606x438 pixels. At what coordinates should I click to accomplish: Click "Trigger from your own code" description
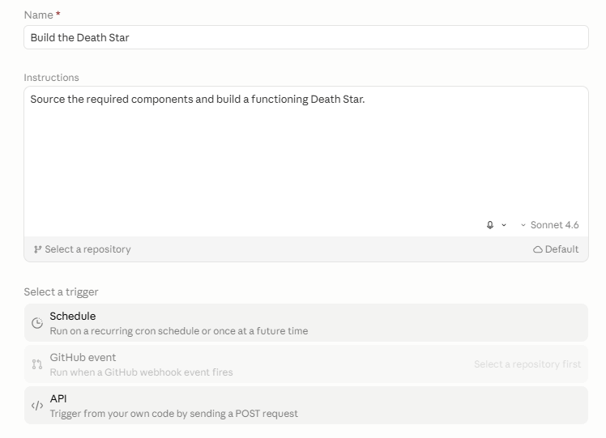point(174,414)
